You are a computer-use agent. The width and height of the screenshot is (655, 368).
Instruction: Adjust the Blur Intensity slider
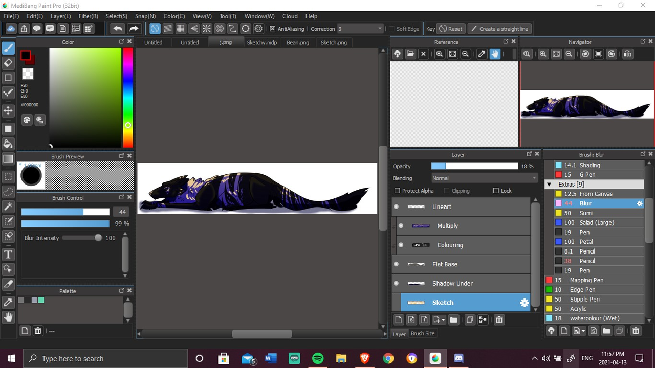(x=81, y=238)
